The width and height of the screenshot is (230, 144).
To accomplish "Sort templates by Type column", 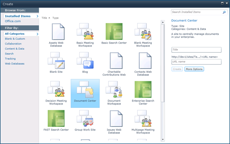I will pos(56,18).
